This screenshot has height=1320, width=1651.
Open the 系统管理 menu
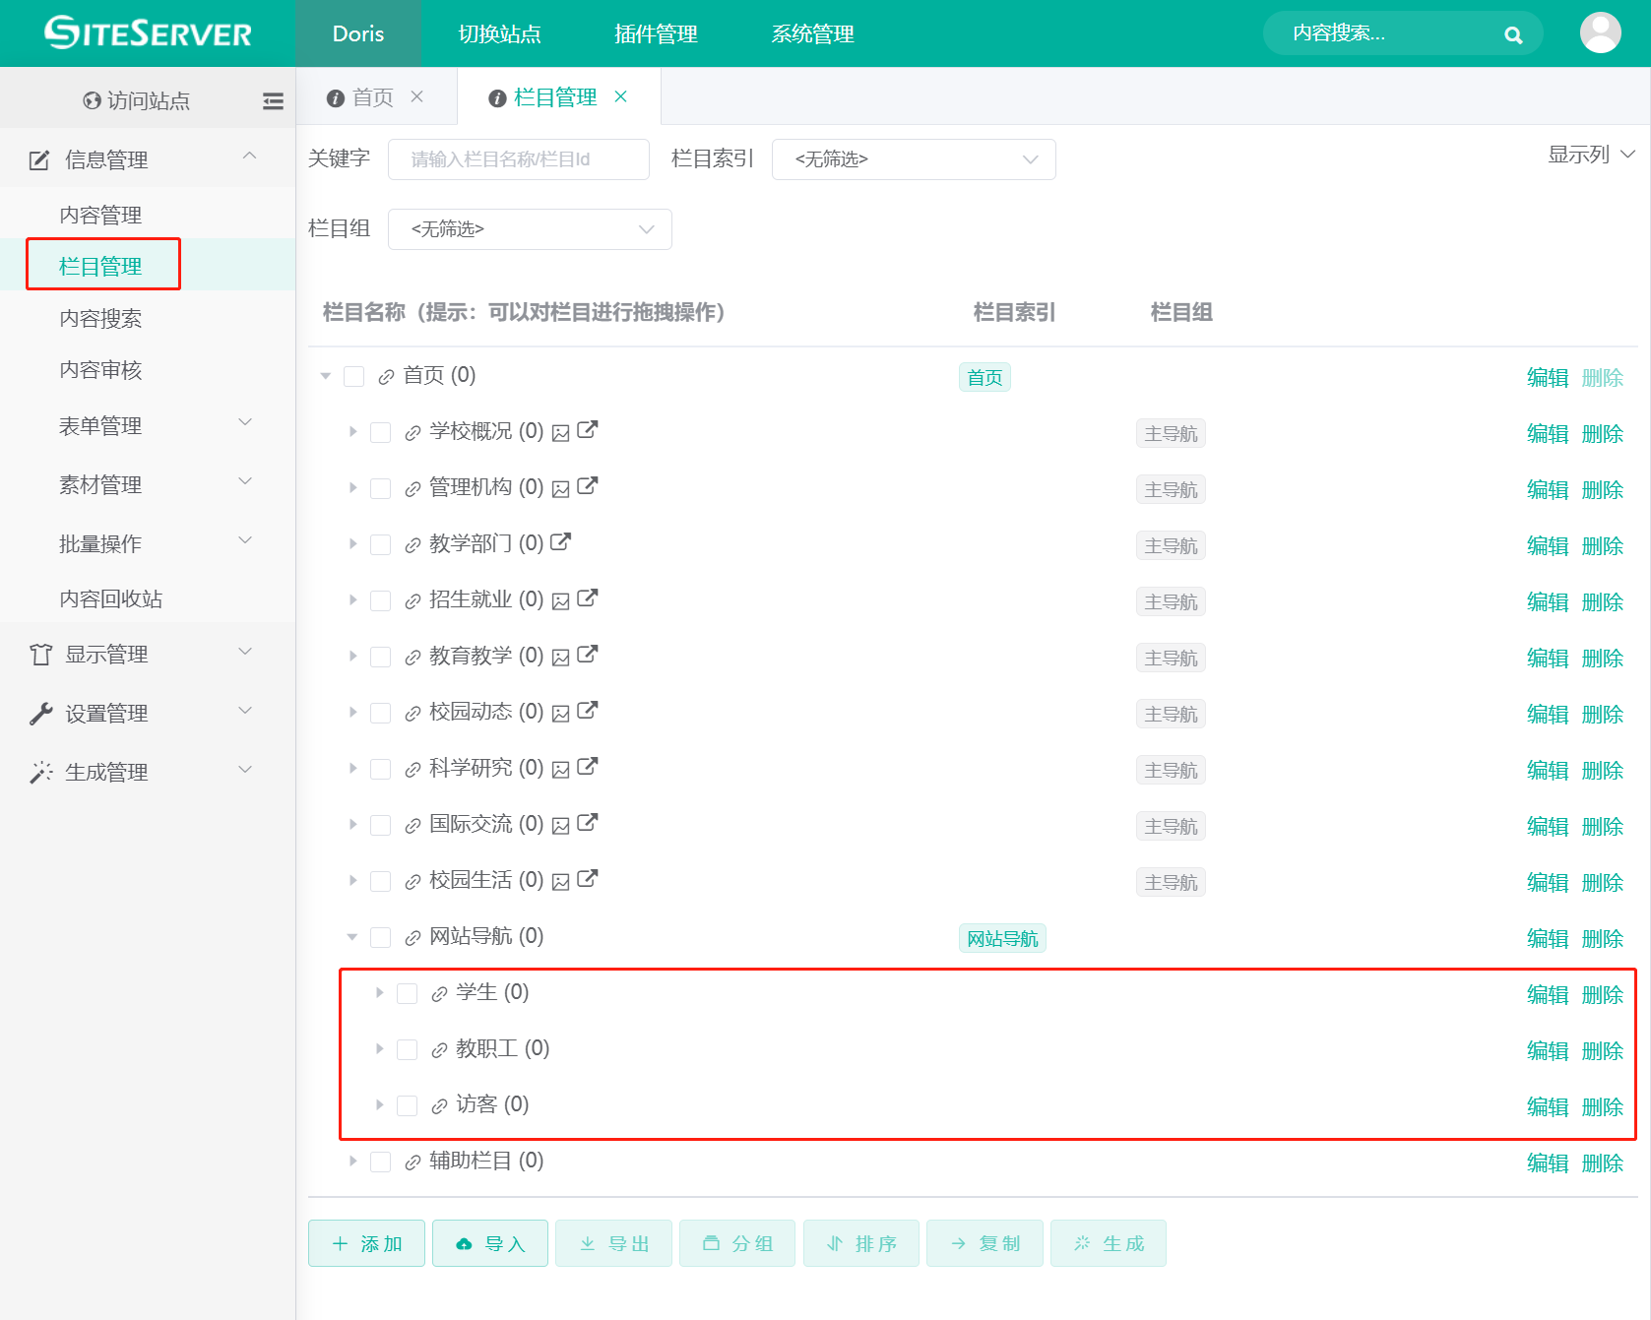pyautogui.click(x=812, y=33)
